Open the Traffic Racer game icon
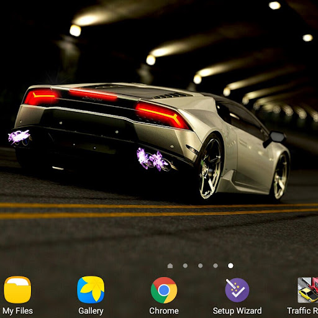This screenshot has width=318, height=318. click(308, 290)
